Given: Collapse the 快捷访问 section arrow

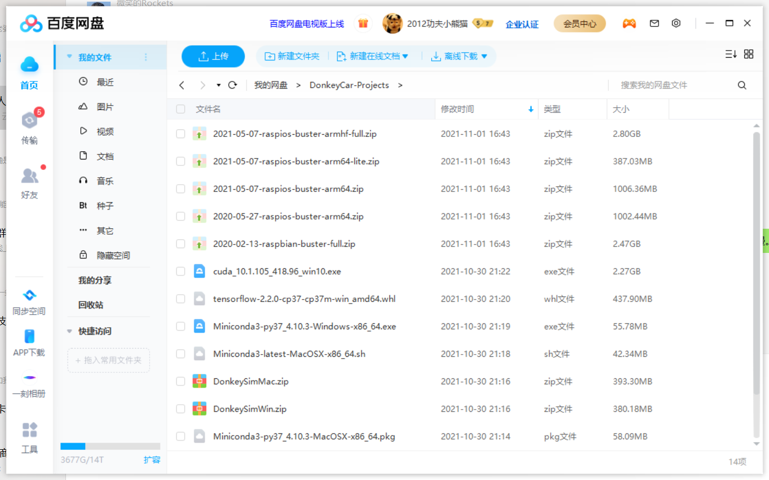Looking at the screenshot, I should pos(69,331).
